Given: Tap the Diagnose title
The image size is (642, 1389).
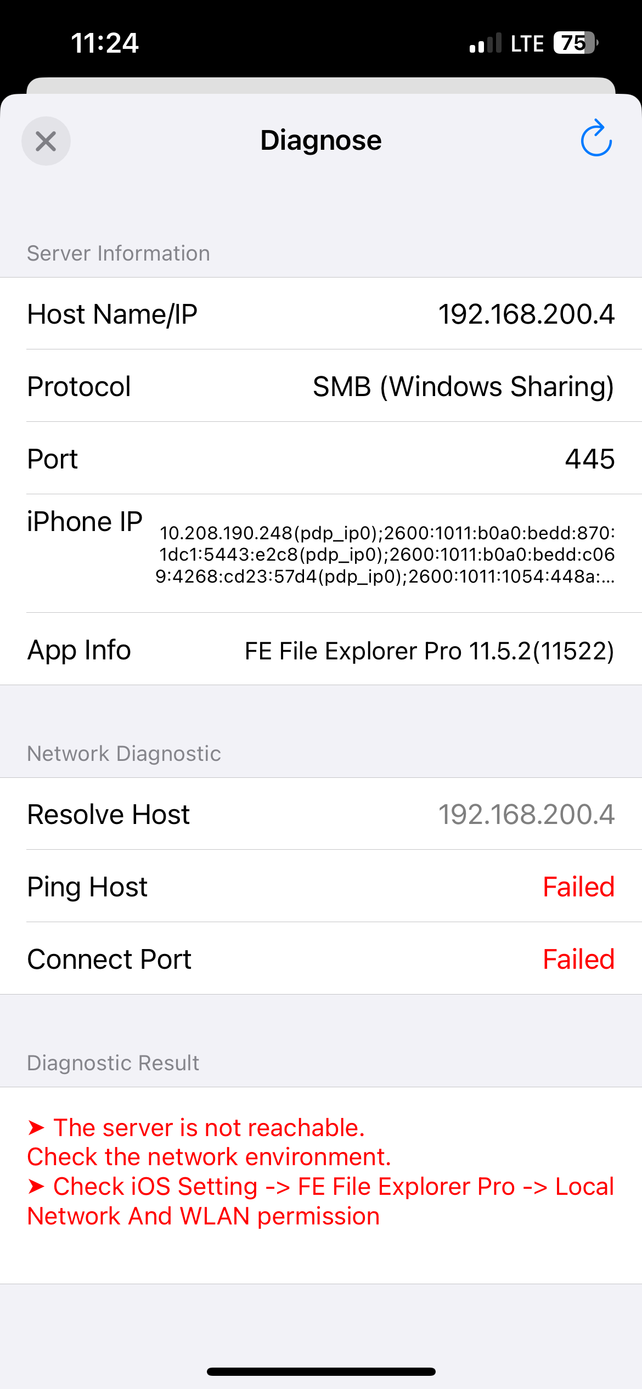Looking at the screenshot, I should click(321, 140).
